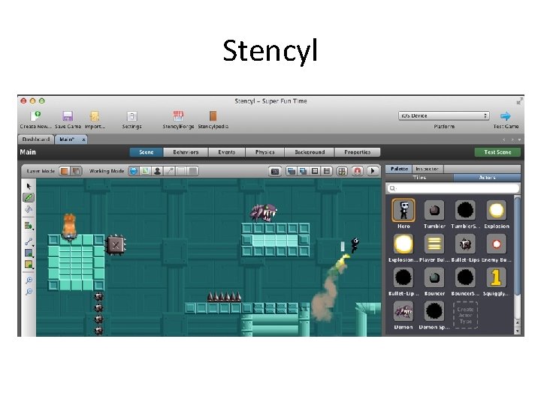Select the arrow selection tool
The height and width of the screenshot is (405, 541).
point(29,186)
